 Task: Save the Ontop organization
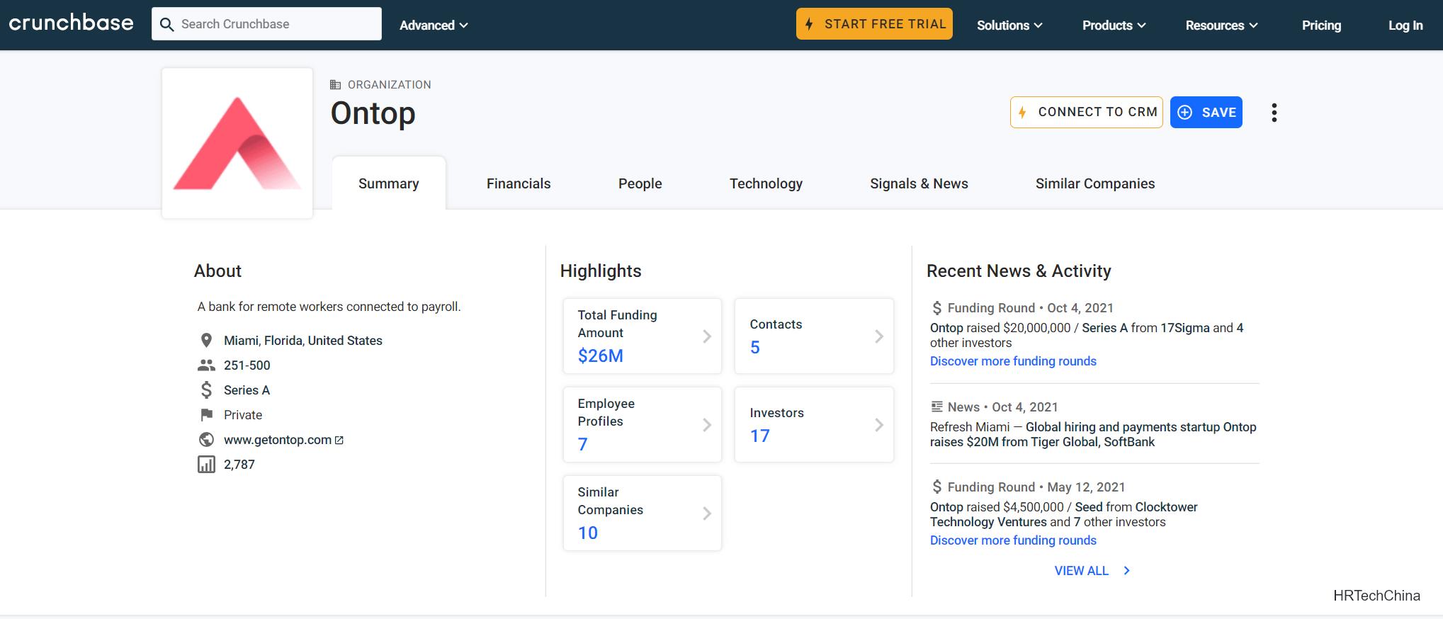(x=1206, y=113)
